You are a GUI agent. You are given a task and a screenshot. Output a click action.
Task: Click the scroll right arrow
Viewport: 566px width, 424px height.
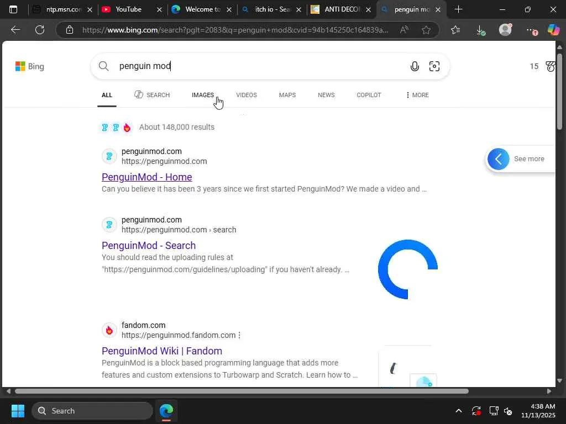[549, 391]
